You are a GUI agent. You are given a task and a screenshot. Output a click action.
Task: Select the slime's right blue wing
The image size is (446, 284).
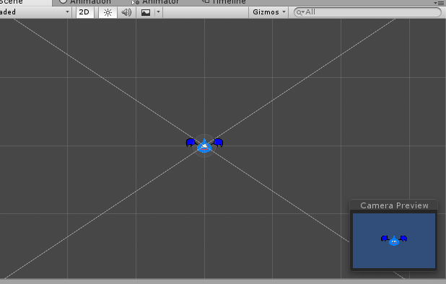[x=218, y=142]
